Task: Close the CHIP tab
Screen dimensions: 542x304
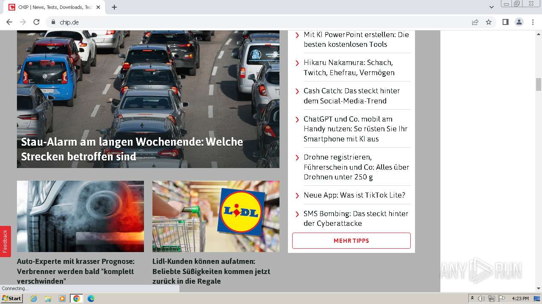Action: [x=98, y=7]
